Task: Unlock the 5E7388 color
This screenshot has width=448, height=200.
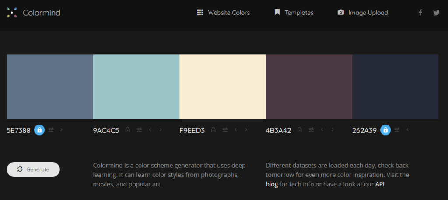Action: pyautogui.click(x=39, y=130)
